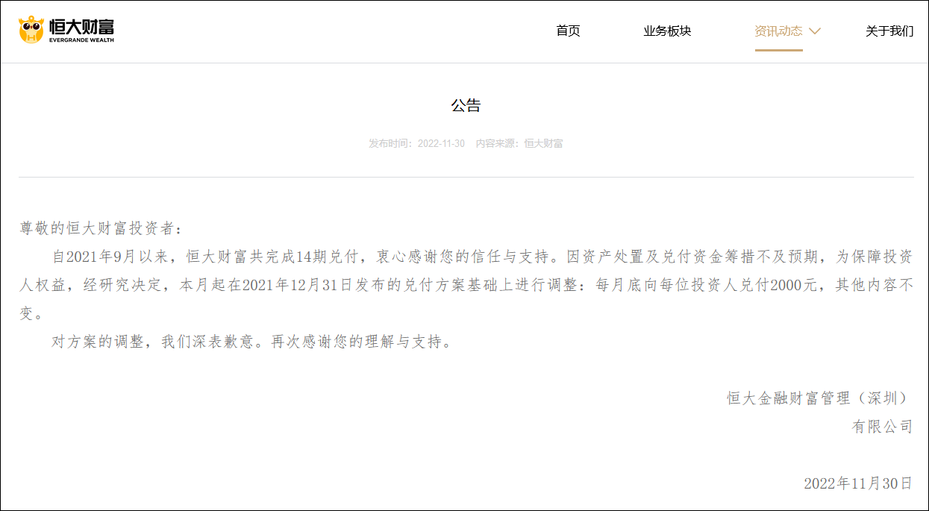
Task: Open the 首页 navigation item
Action: [568, 31]
